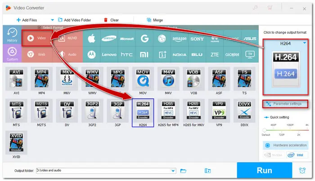The width and height of the screenshot is (315, 181).
Task: Click Add Files button
Action: point(27,20)
